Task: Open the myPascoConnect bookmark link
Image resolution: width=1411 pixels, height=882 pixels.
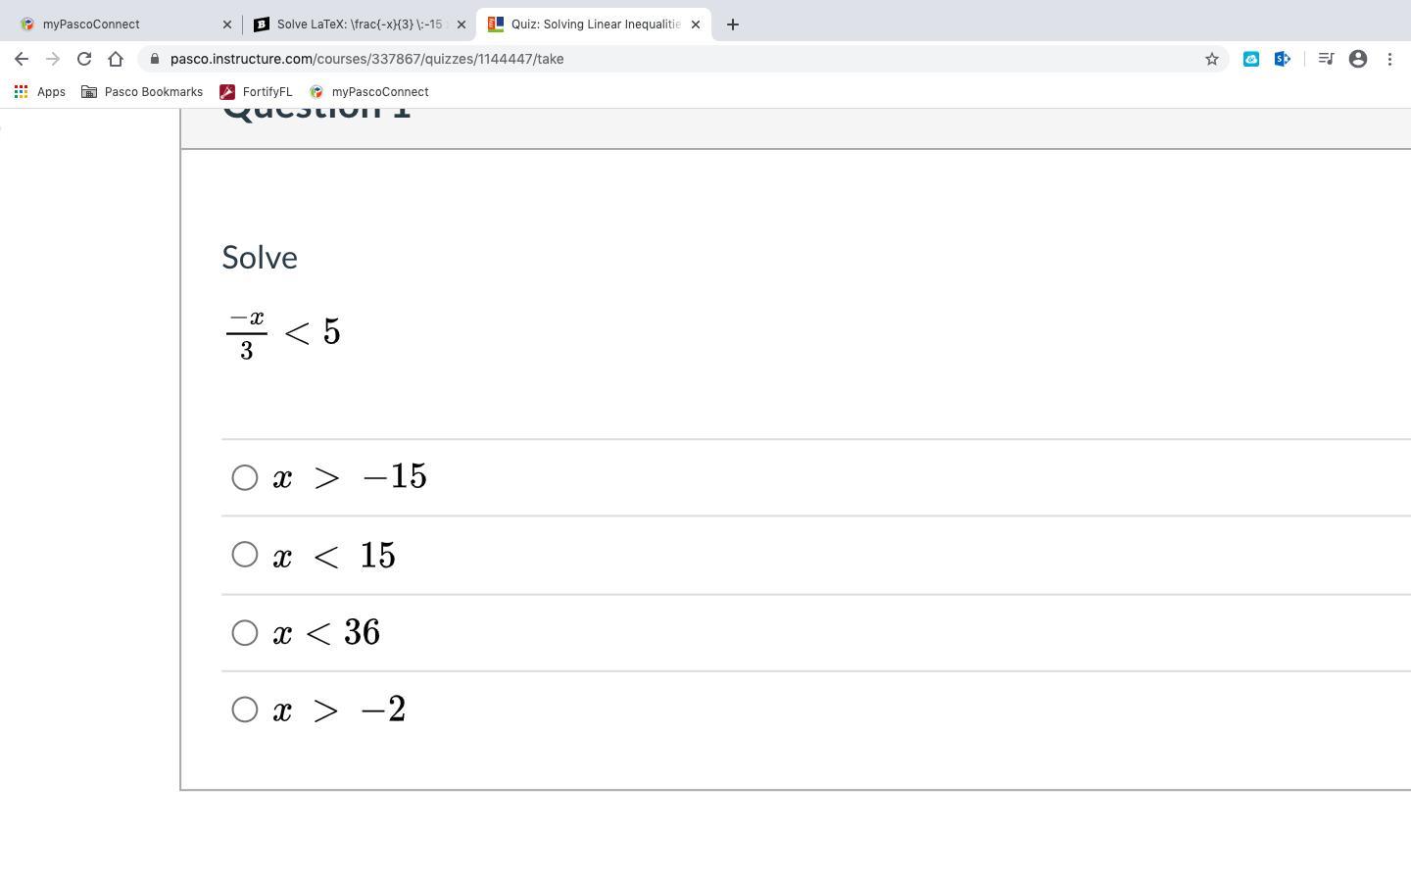Action: click(x=369, y=92)
